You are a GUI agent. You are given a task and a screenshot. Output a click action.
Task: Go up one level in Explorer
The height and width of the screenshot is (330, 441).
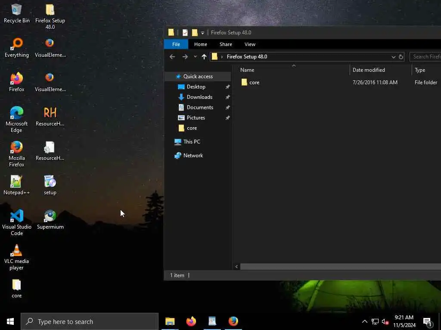(x=204, y=57)
